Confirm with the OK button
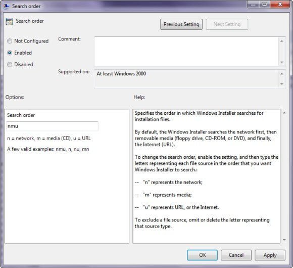Viewport: 293px width, 268px height. click(203, 255)
